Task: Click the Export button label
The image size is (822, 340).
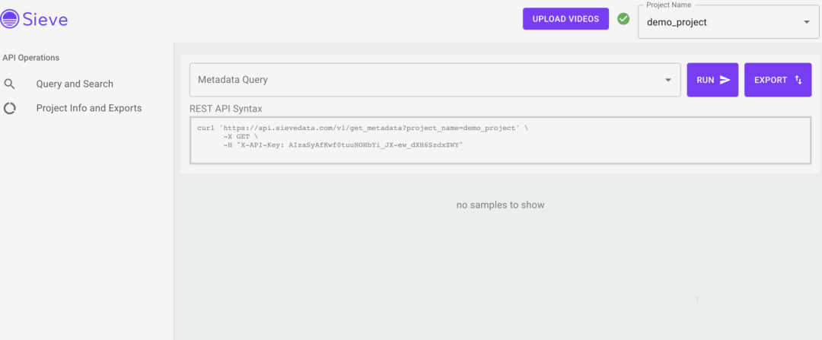Action: 770,80
